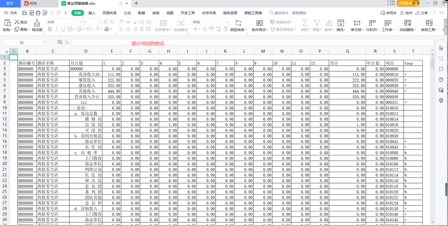Switch to the 公式 ribbon tab
This screenshot has height=226, width=448.
coord(127,13)
